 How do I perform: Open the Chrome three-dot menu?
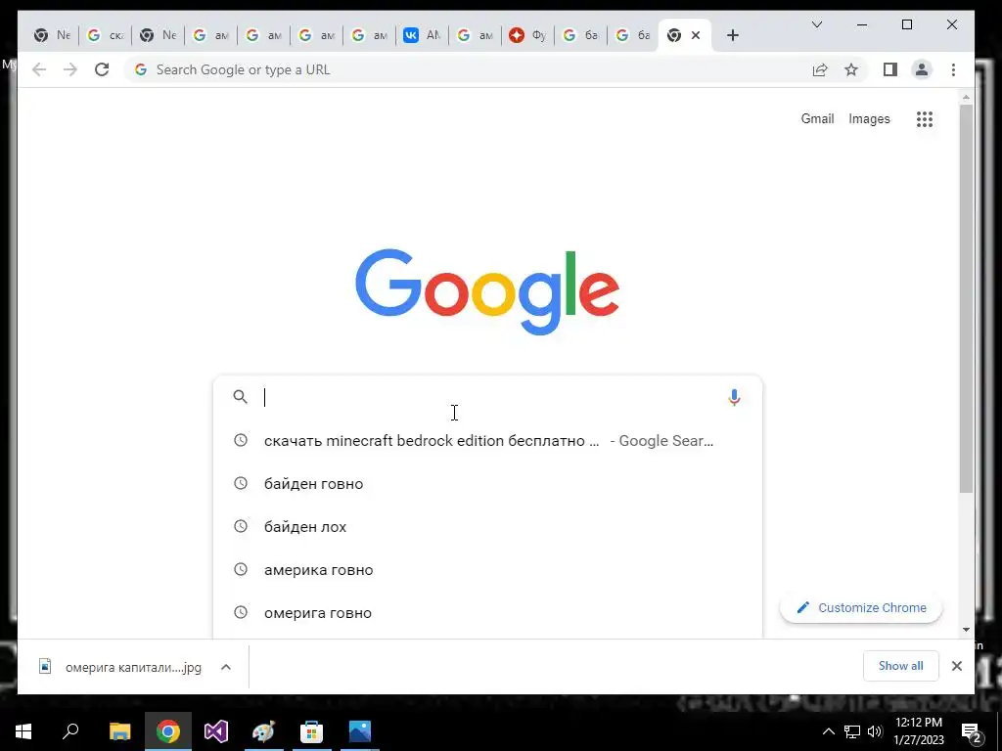953,69
